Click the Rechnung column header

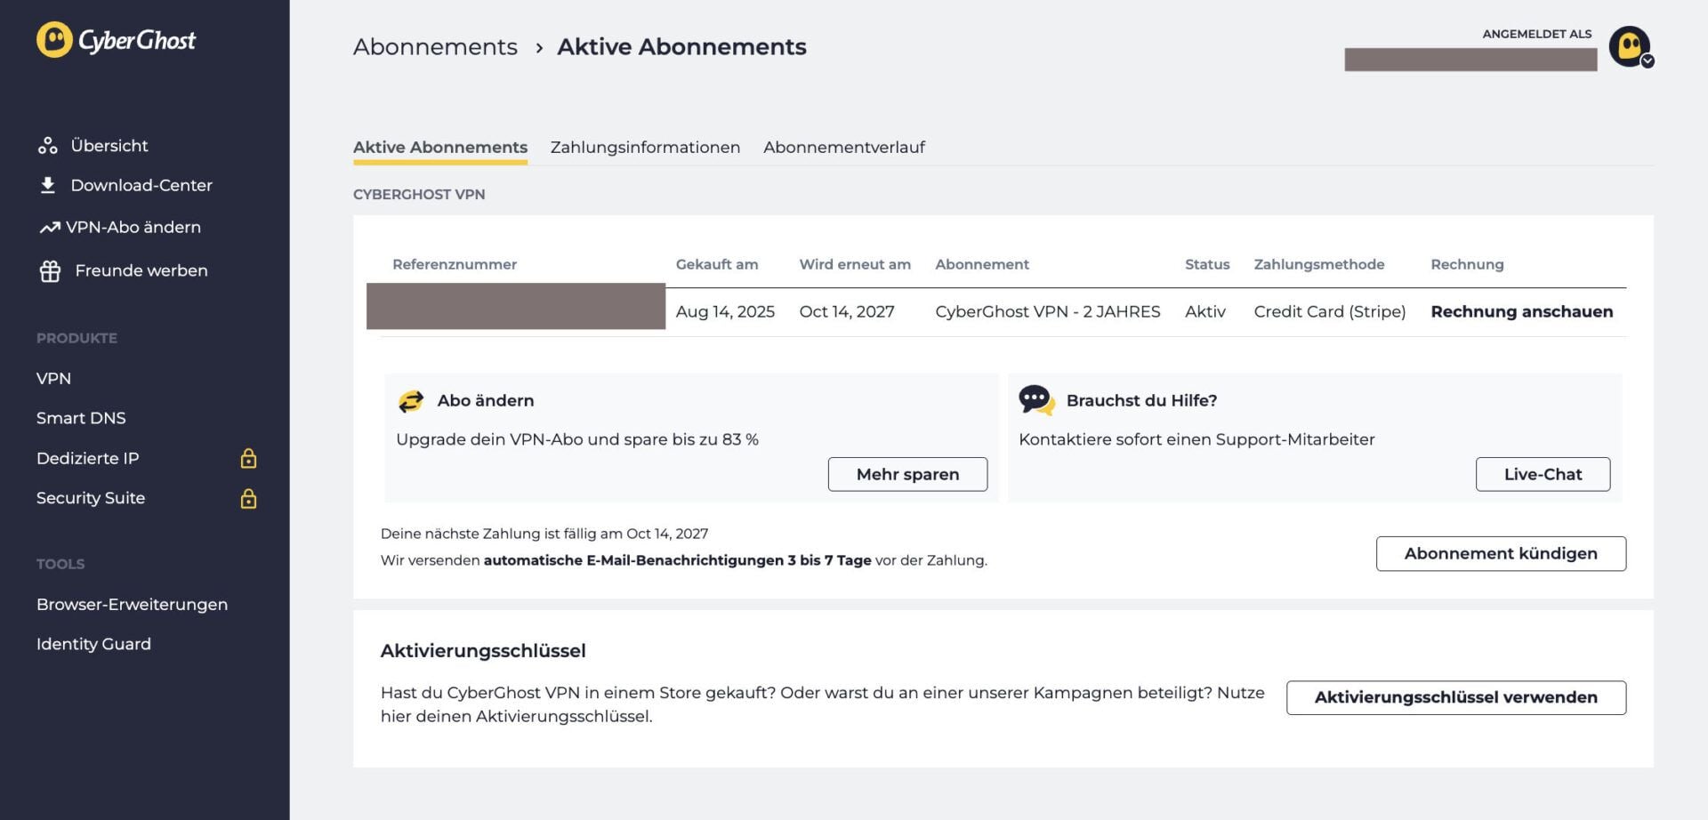tap(1467, 264)
